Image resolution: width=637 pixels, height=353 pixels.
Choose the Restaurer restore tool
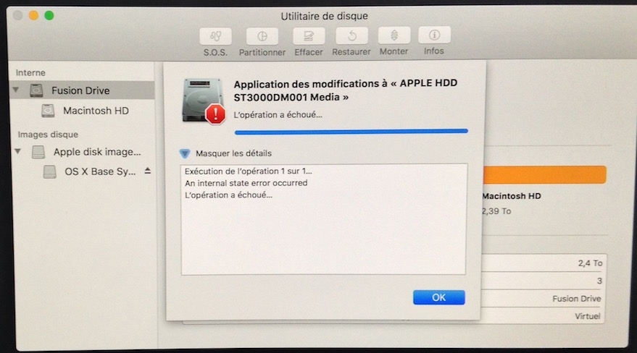351,36
